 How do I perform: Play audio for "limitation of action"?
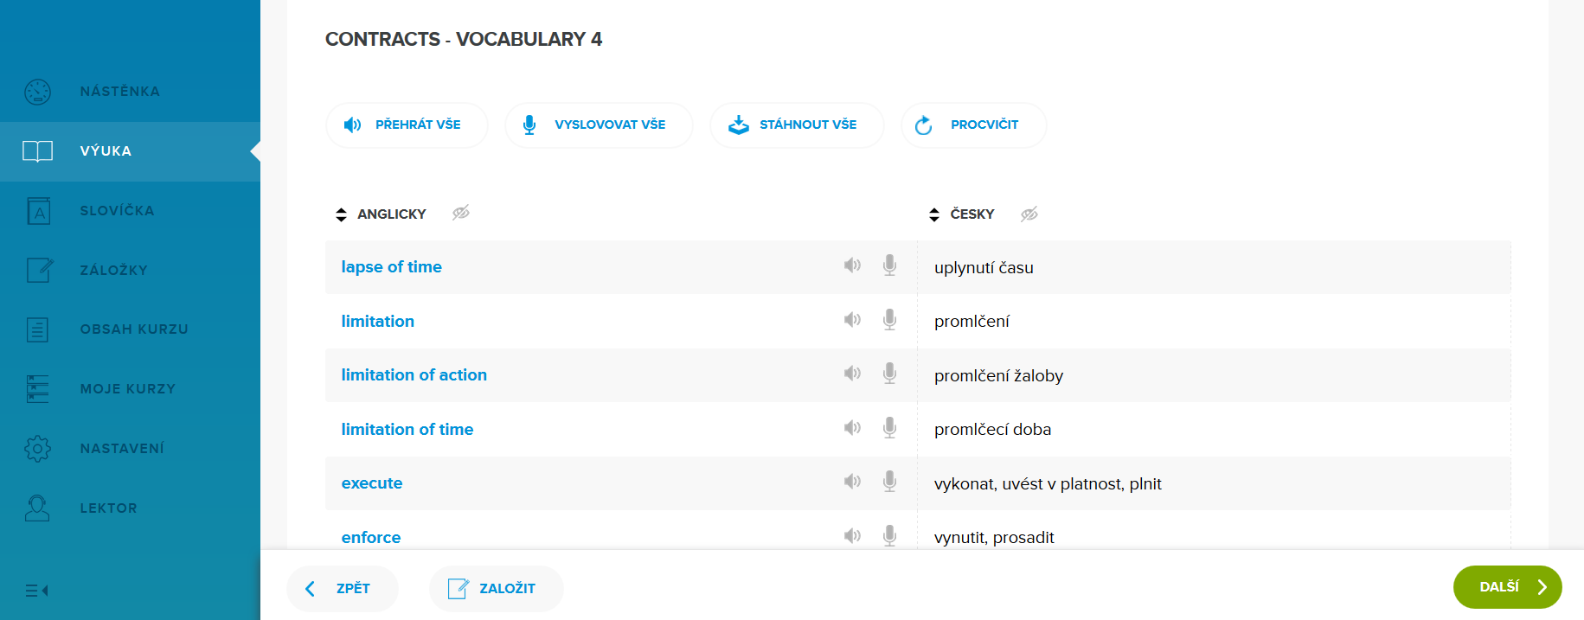click(x=852, y=374)
